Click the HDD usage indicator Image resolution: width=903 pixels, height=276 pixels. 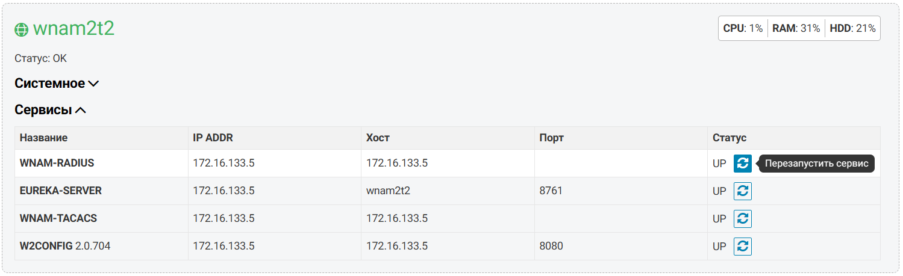[x=852, y=28]
